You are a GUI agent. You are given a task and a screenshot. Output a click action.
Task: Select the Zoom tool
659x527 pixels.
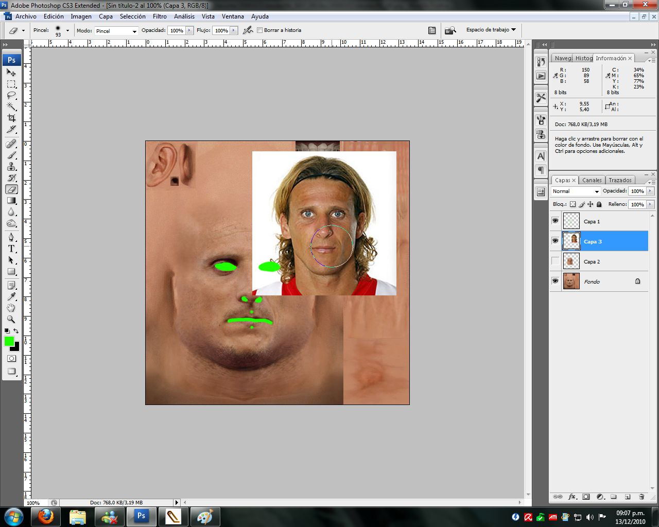(11, 319)
